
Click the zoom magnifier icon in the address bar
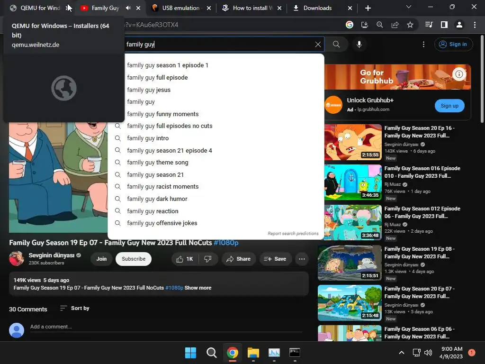coord(380,25)
